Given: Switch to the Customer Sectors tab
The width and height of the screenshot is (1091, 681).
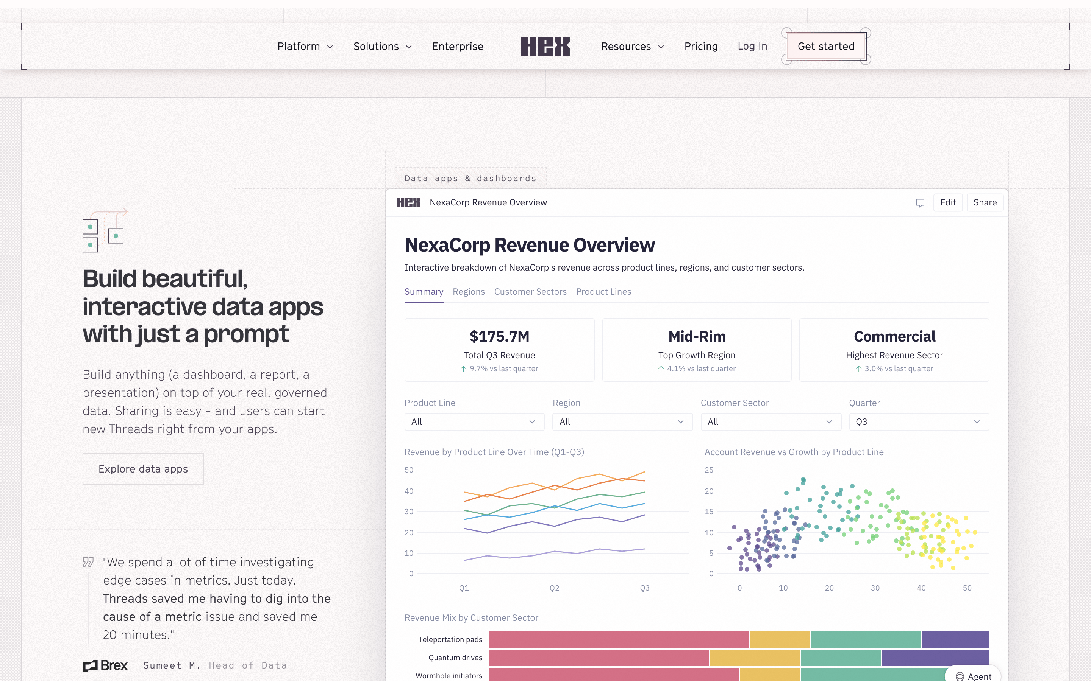Looking at the screenshot, I should (x=530, y=292).
